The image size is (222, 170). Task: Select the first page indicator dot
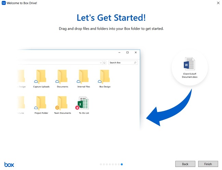tap(101, 164)
